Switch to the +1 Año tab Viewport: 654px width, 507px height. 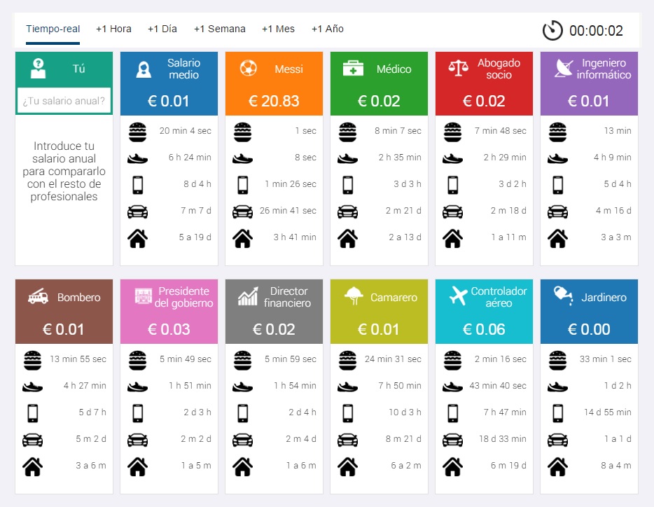(327, 29)
